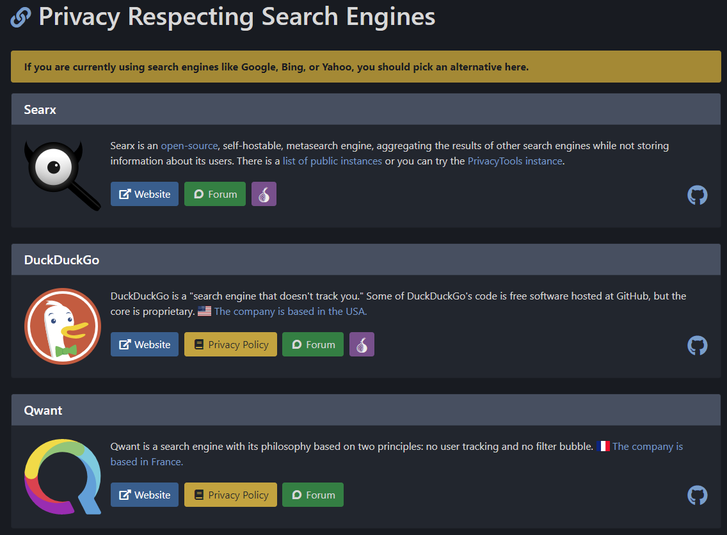This screenshot has height=535, width=727.
Task: Open Searx GitHub repository icon
Action: click(x=698, y=195)
